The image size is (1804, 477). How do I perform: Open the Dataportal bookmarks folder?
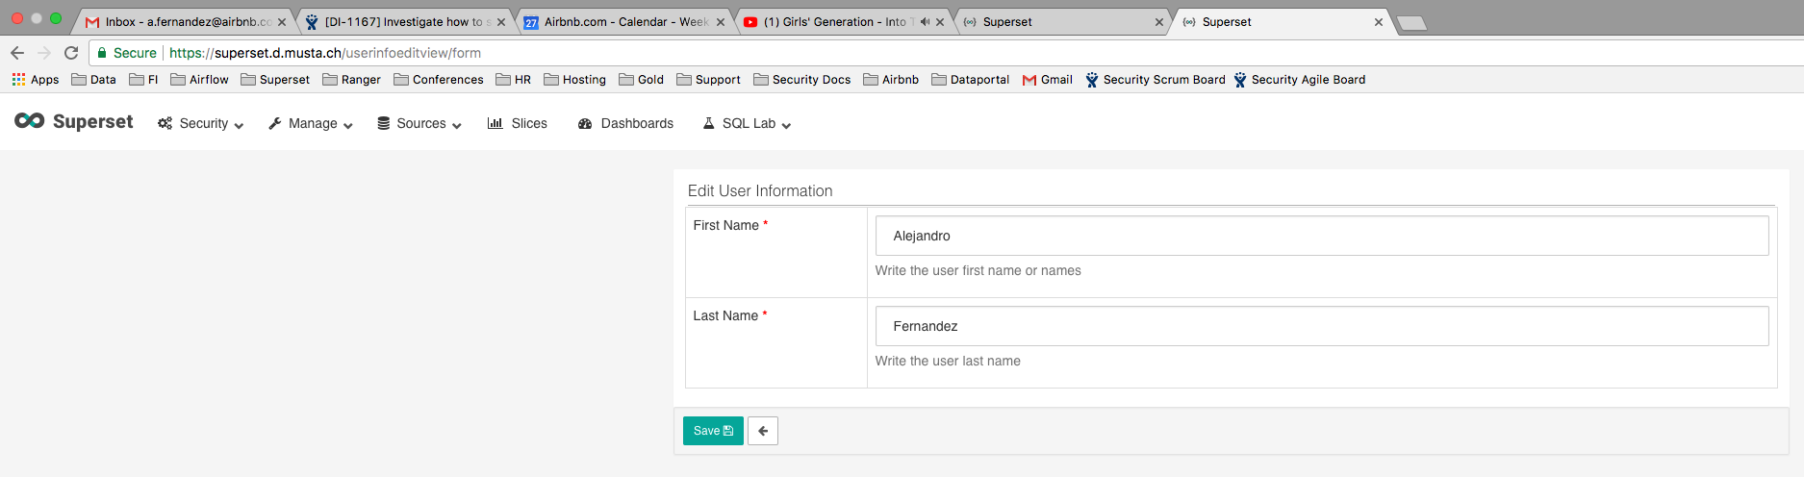[971, 80]
